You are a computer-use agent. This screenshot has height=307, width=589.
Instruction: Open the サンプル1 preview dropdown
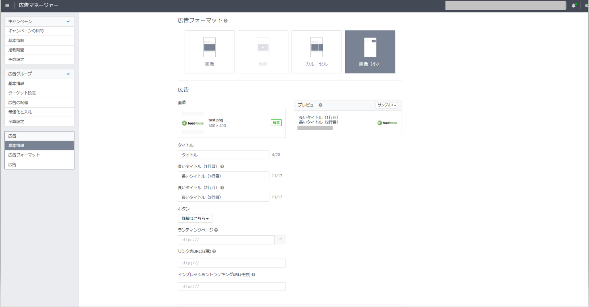click(387, 105)
